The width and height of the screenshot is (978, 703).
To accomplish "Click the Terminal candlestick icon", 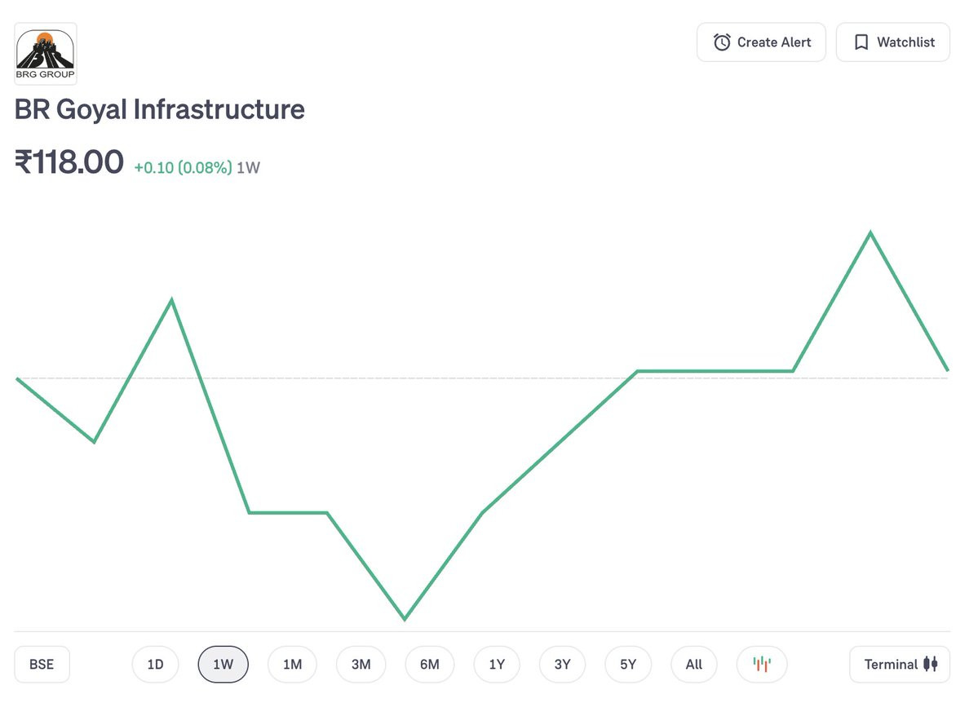I will click(931, 665).
